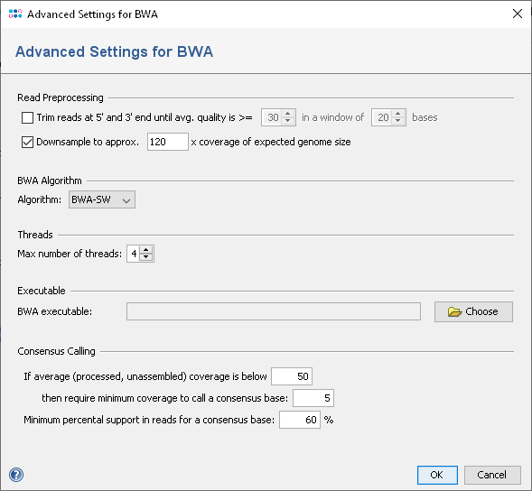This screenshot has height=491, width=532.
Task: Click the BWA executable path field
Action: tap(274, 311)
